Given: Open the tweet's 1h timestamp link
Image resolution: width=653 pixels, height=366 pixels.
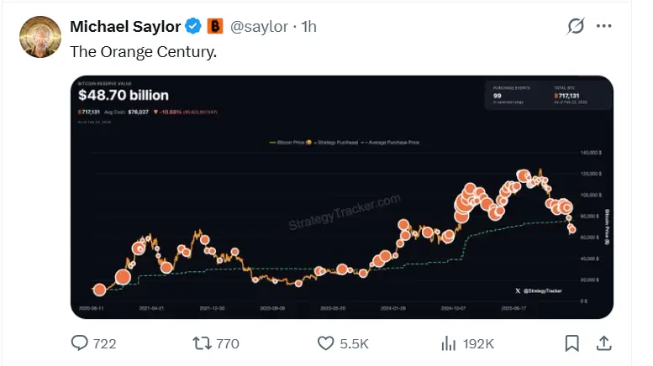Looking at the screenshot, I should click(x=308, y=27).
